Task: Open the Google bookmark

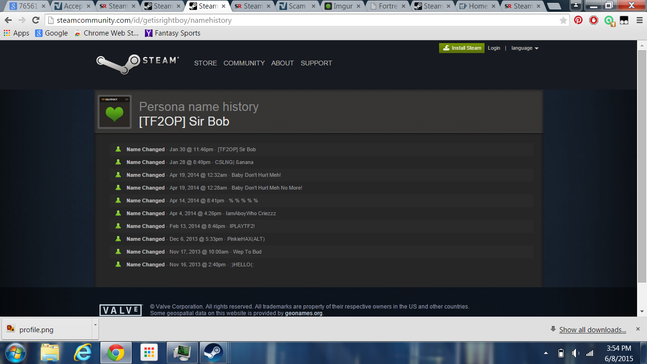Action: (52, 33)
